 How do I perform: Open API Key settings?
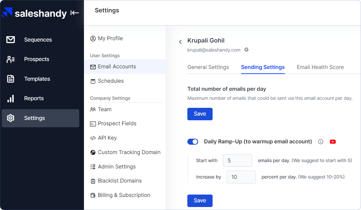point(107,138)
